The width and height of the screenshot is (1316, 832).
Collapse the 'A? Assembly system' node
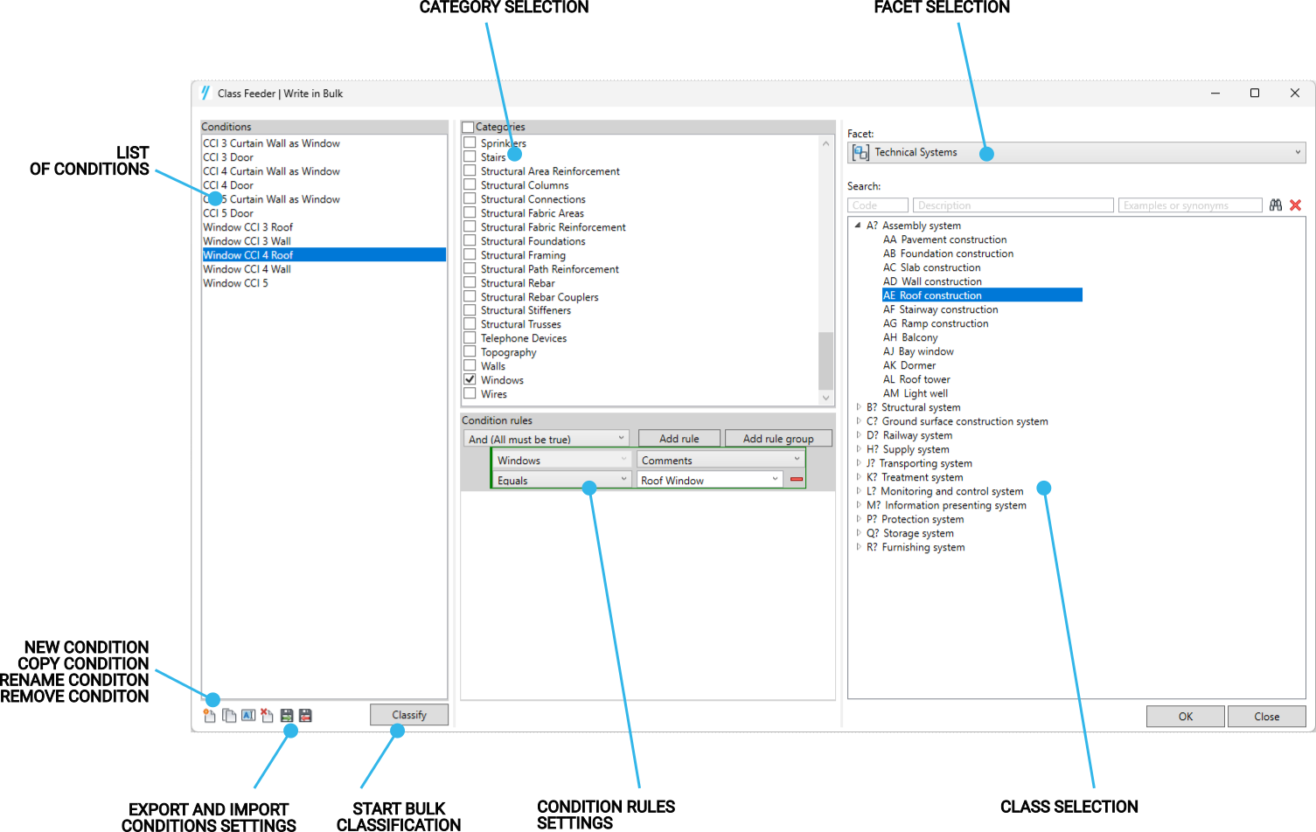click(x=858, y=225)
